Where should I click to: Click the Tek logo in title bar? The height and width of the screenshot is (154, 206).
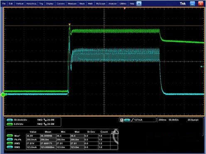[x=183, y=4]
